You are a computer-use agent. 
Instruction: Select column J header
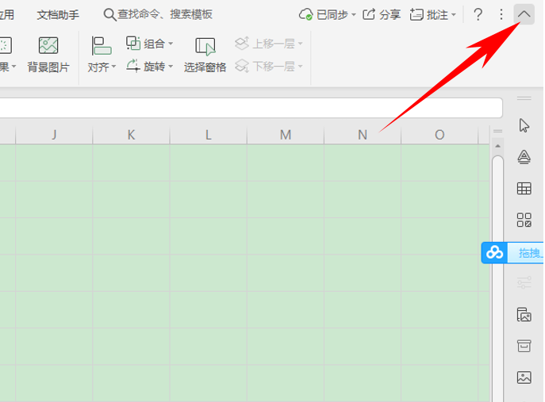(54, 135)
